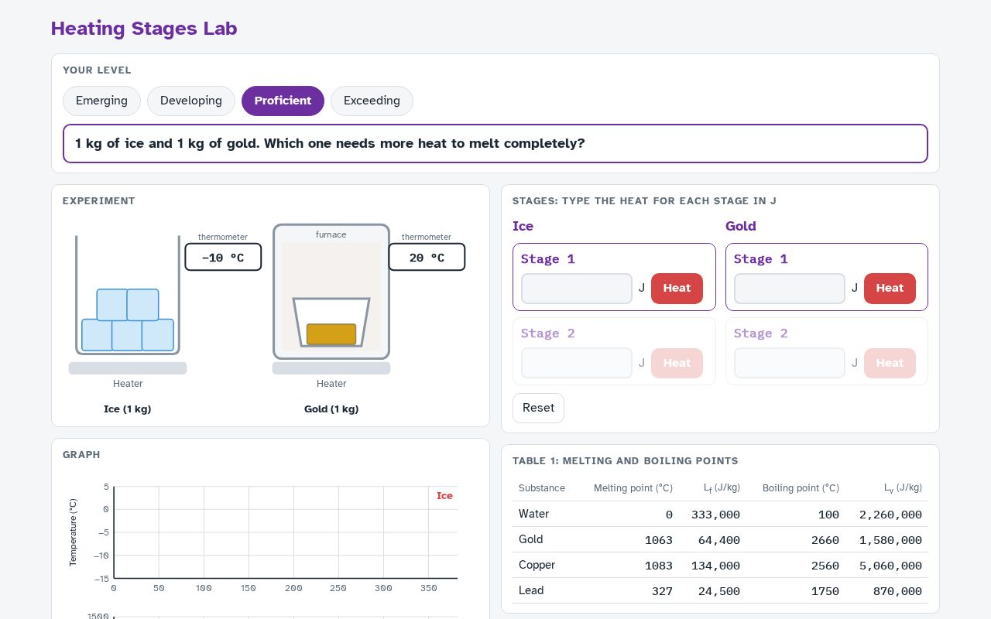Click the stacked ice cubes in the beaker
This screenshot has height=619, width=991.
128,320
